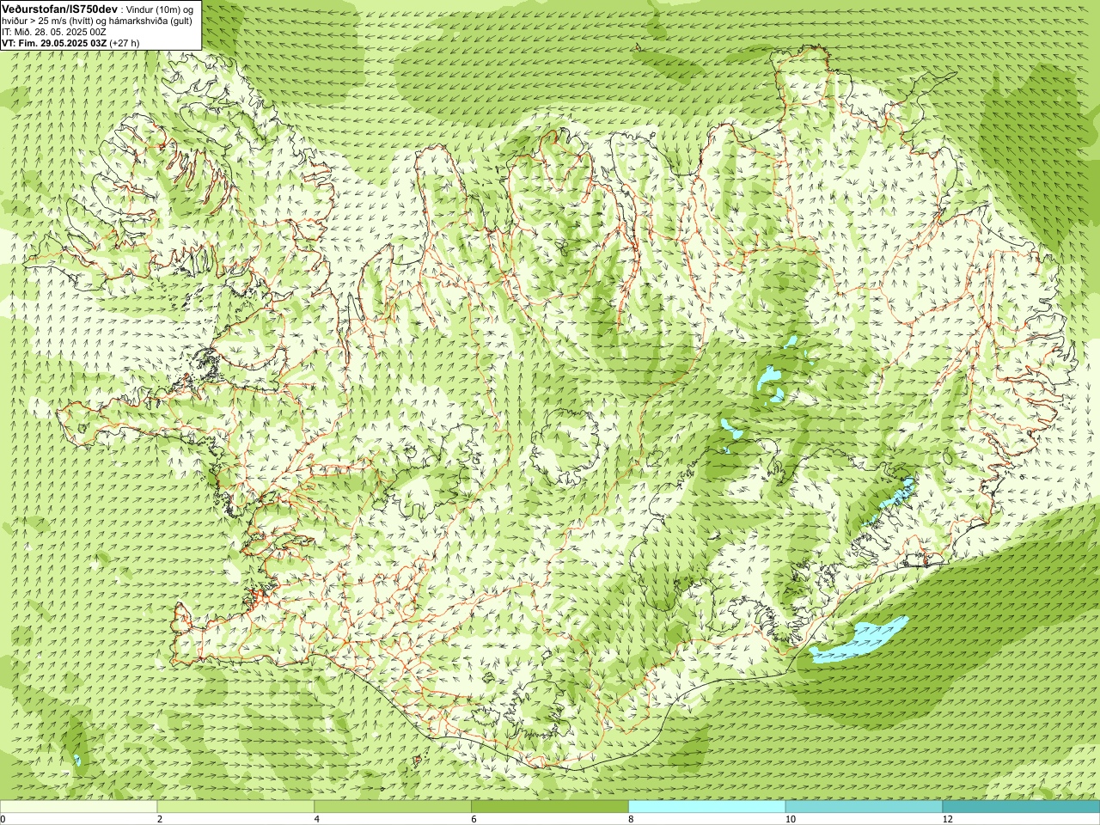Viewport: 1100px width, 825px height.
Task: Click the 'IT: Mið. 28. 05. 2025 00Z' line
Action: (x=54, y=32)
